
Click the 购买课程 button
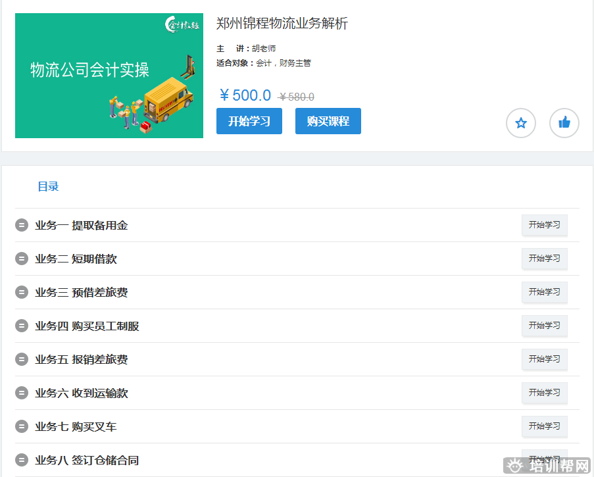328,121
